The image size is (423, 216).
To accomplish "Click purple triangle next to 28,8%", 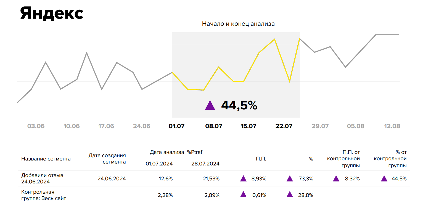I will click(x=290, y=195).
